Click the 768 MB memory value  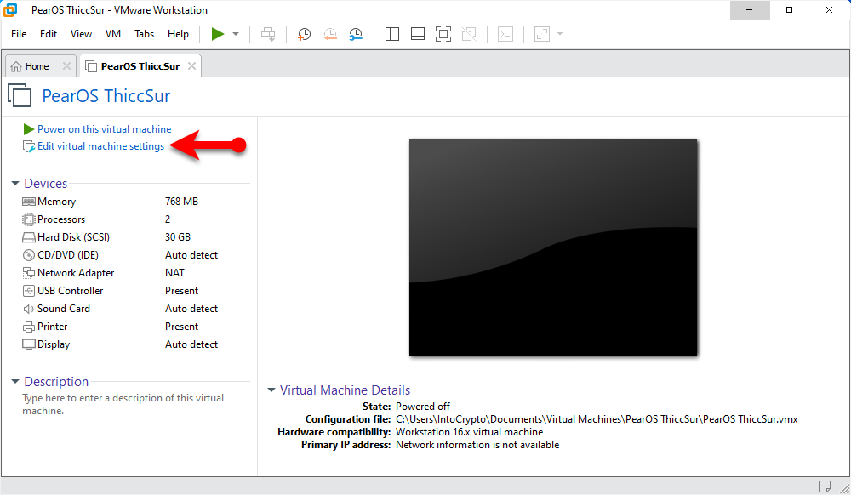tap(182, 202)
